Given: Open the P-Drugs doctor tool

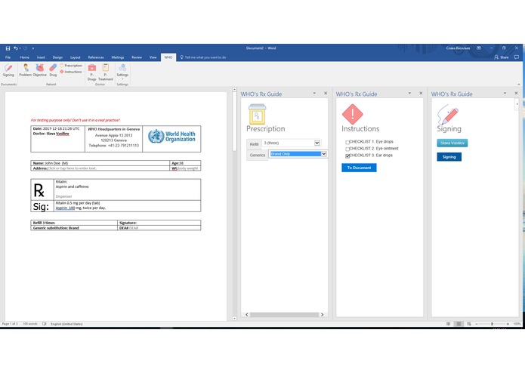Looking at the screenshot, I should pos(91,72).
